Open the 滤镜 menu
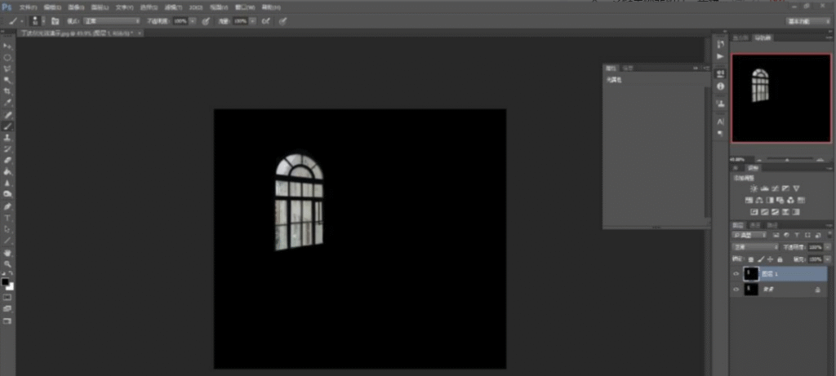Viewport: 836px width, 376px height. coord(172,7)
